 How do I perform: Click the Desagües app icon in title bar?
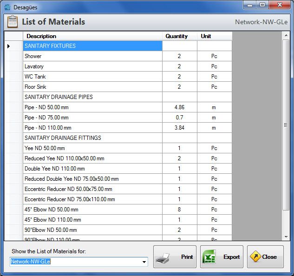click(x=7, y=7)
